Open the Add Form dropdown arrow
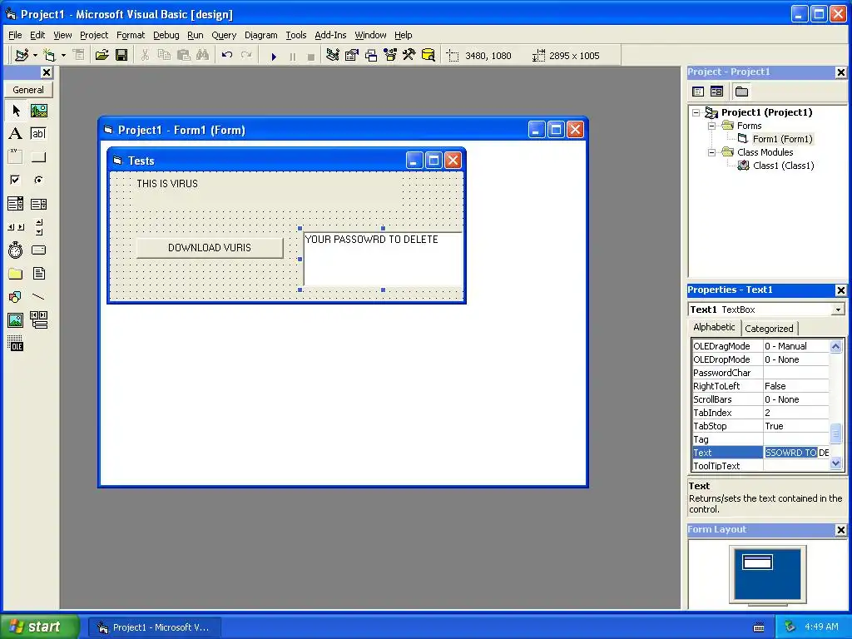The image size is (852, 639). pos(63,56)
